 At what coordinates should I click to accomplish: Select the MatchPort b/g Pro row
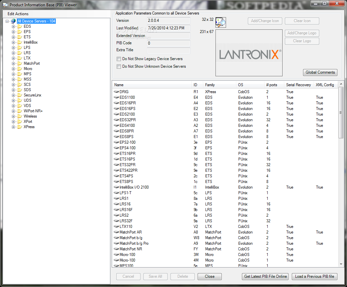225,243
